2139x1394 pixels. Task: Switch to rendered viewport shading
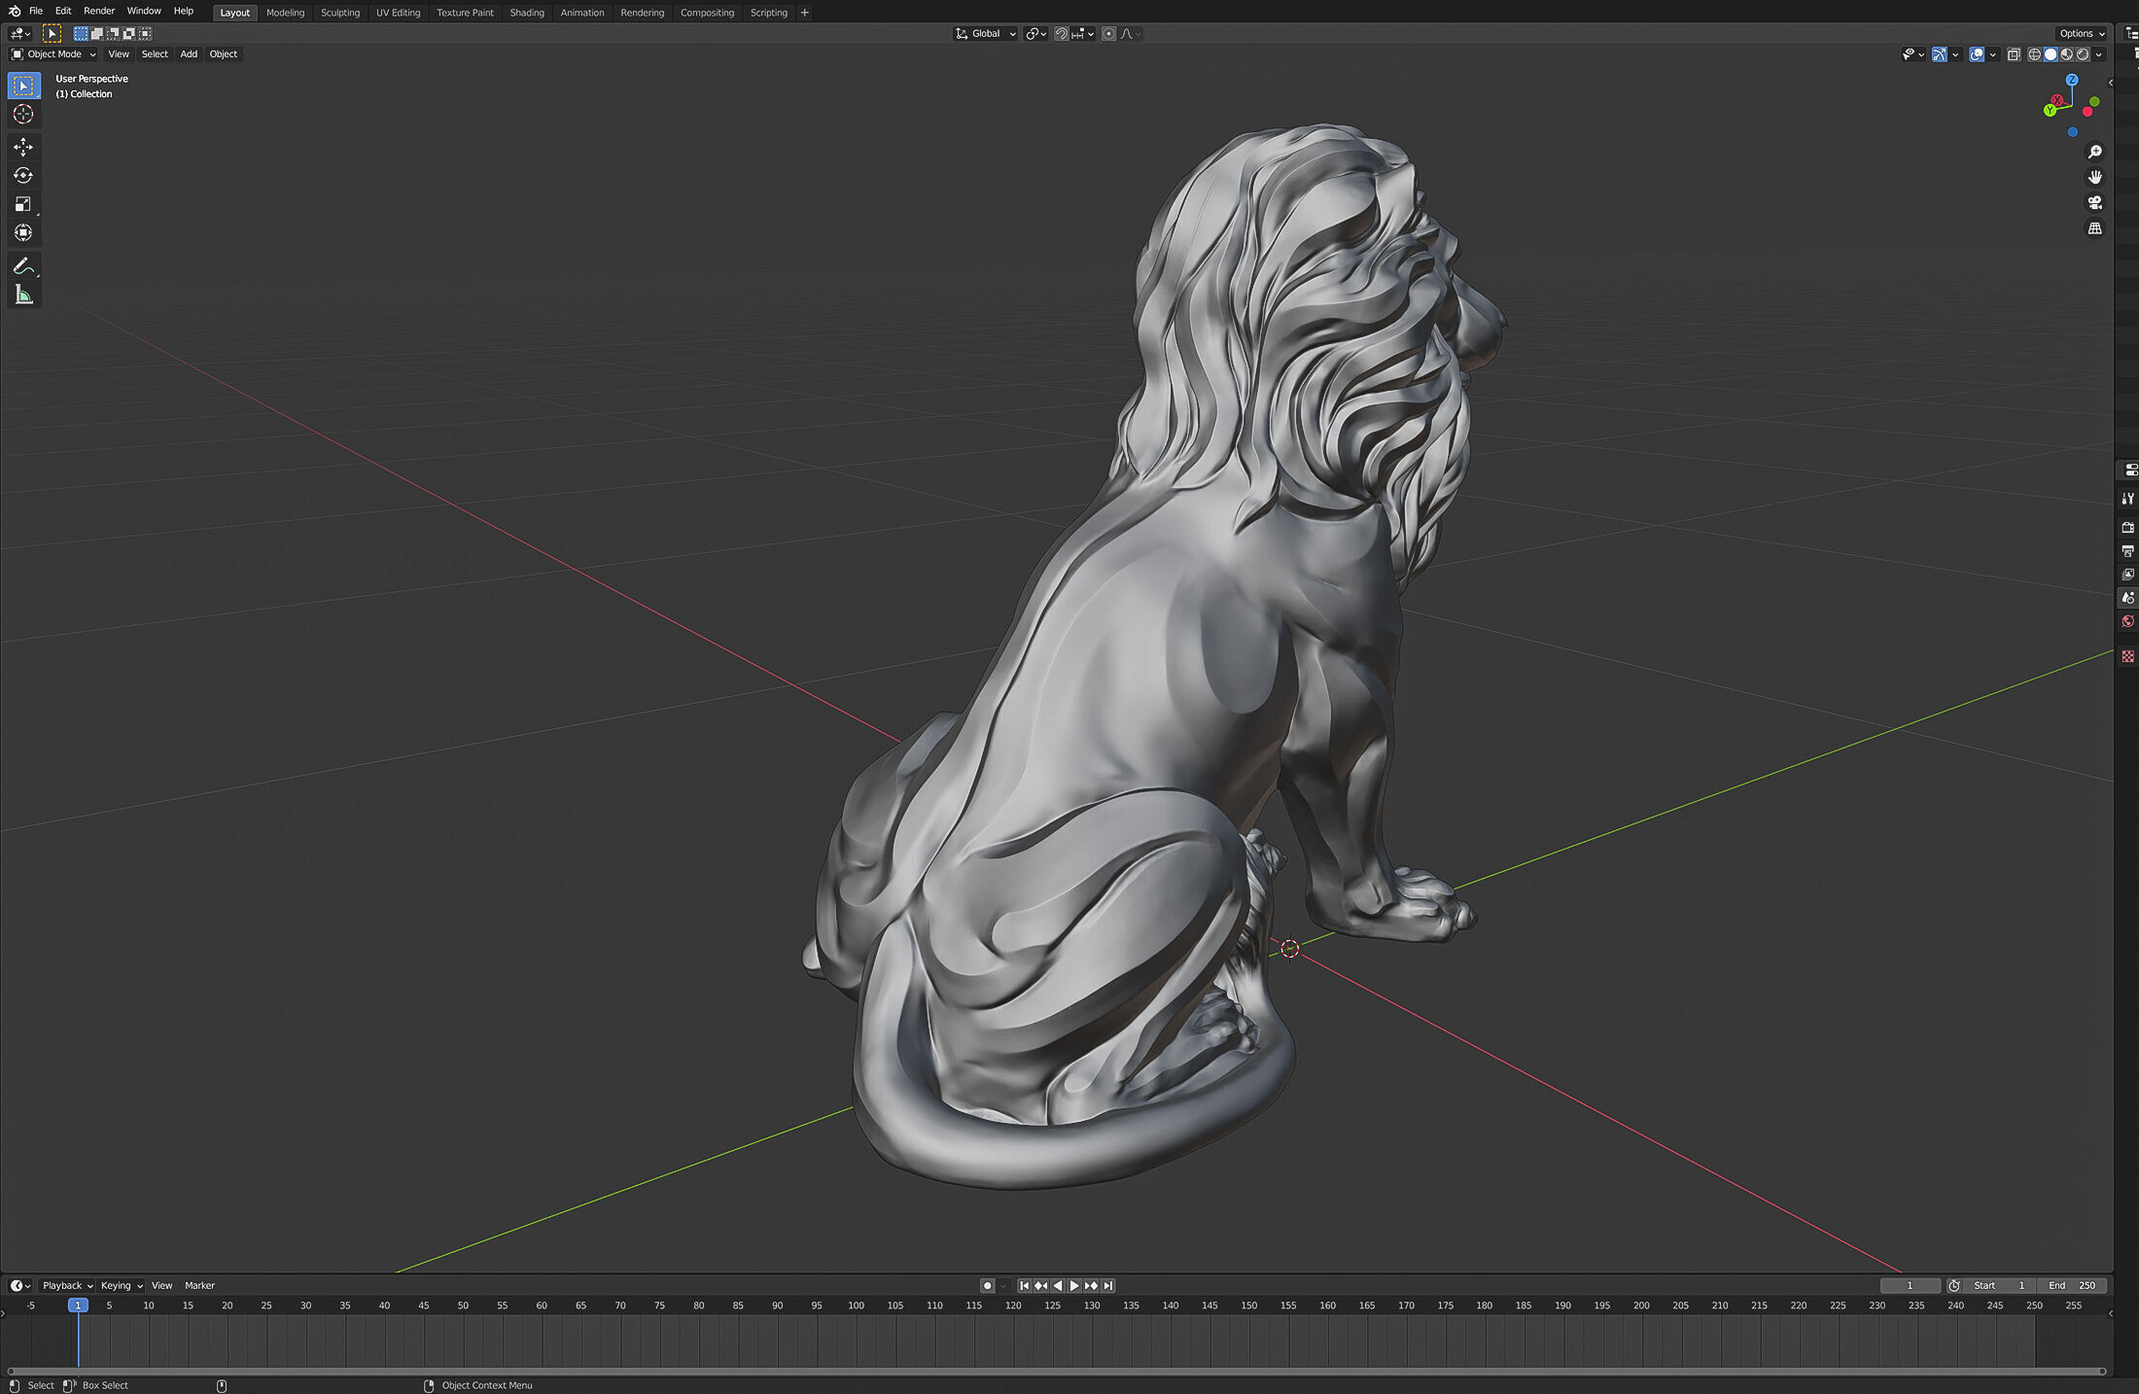click(2083, 54)
